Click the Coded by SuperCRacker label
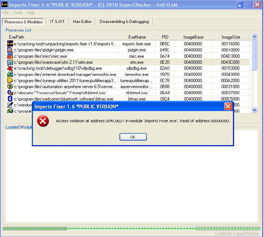Screen dimensions: 264x237 click(x=237, y=234)
